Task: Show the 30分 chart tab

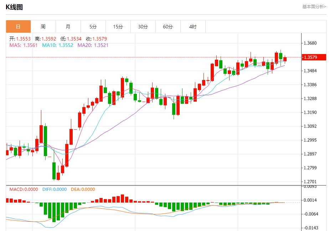Action: [143, 27]
